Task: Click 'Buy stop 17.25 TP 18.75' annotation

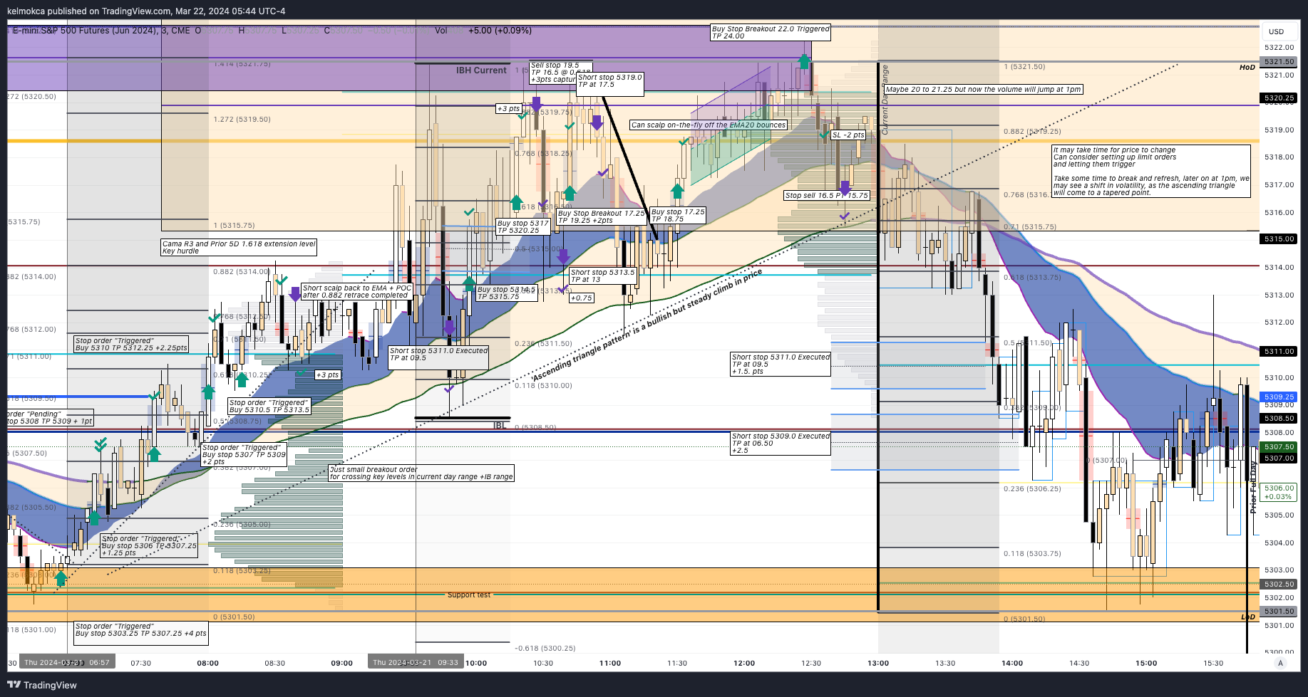Action: [x=678, y=216]
